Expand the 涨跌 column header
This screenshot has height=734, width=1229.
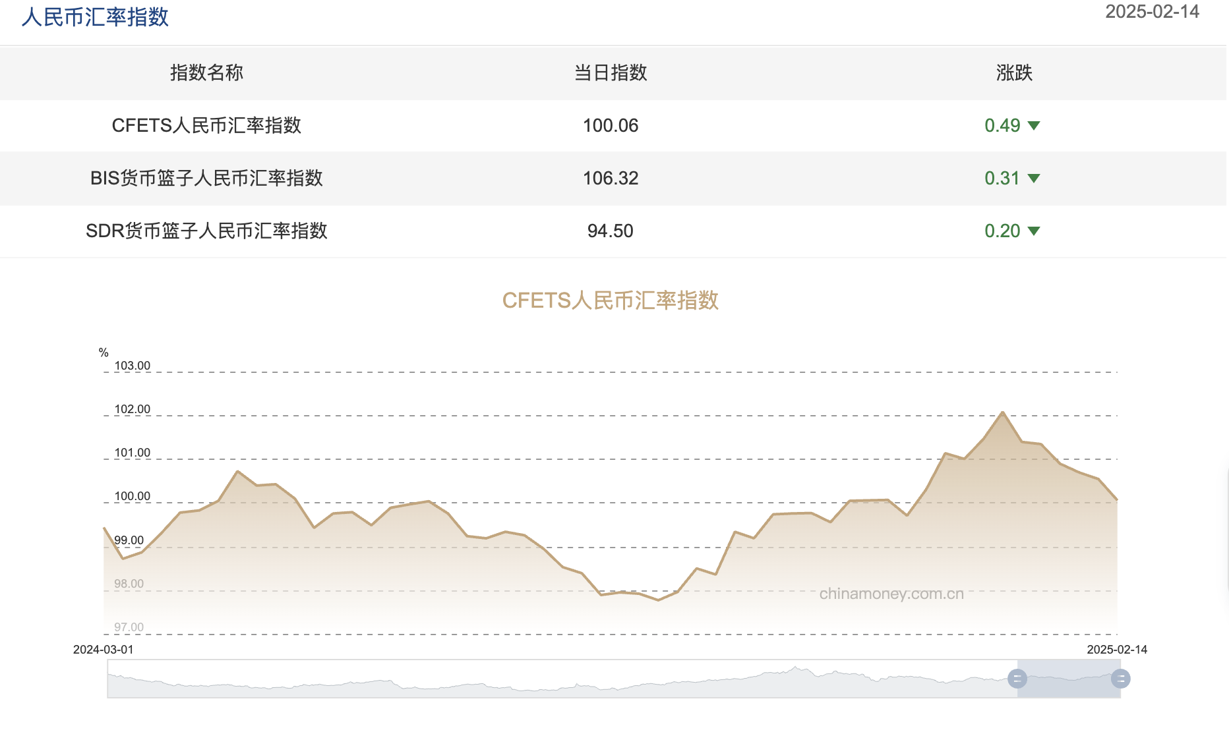click(1014, 73)
